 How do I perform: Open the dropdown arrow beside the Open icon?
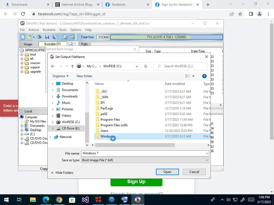tap(33, 37)
